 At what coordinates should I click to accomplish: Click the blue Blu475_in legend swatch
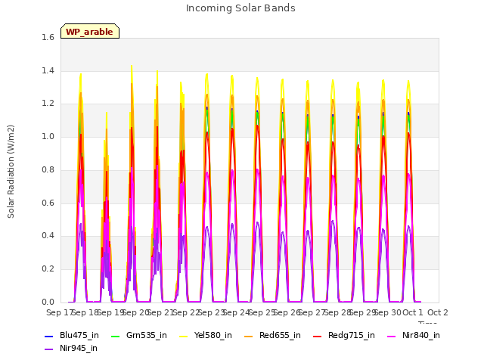point(48,336)
